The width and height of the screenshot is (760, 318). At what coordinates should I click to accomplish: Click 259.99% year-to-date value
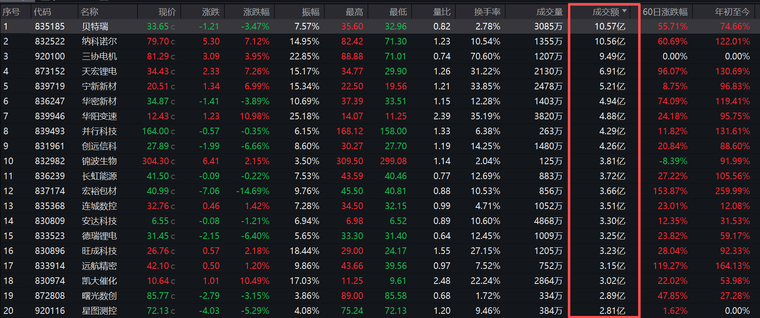733,191
